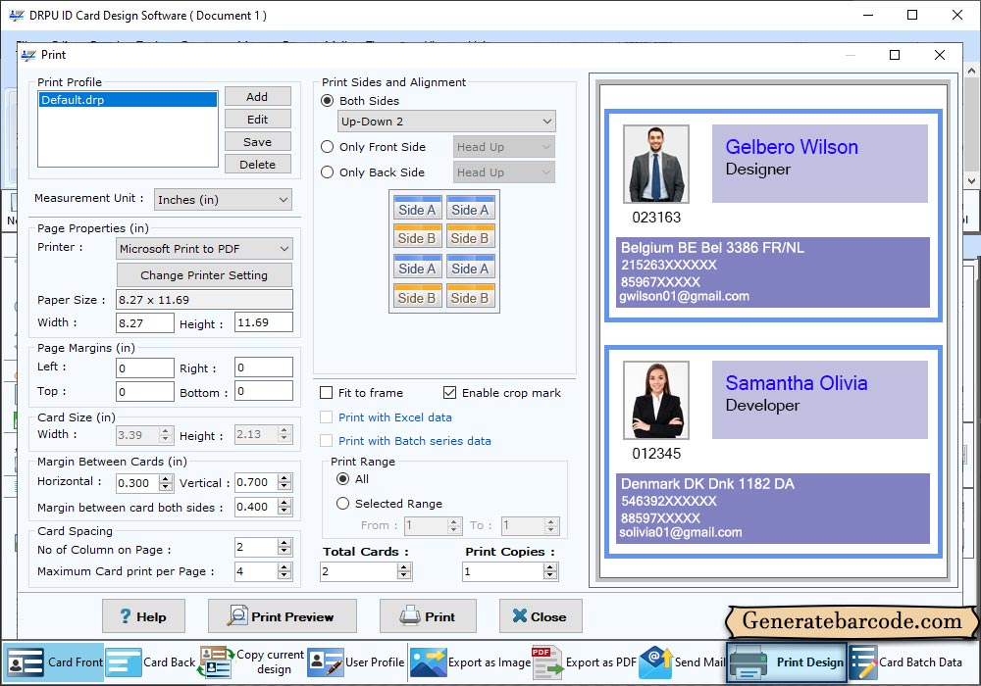Expand the Up-Down 2 alignment dropdown
This screenshot has height=686, width=981.
pyautogui.click(x=446, y=122)
